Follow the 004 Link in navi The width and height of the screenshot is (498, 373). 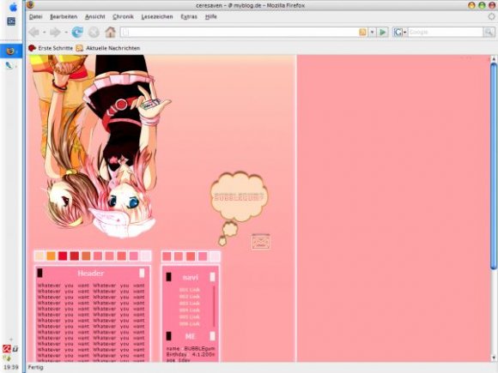tap(190, 310)
